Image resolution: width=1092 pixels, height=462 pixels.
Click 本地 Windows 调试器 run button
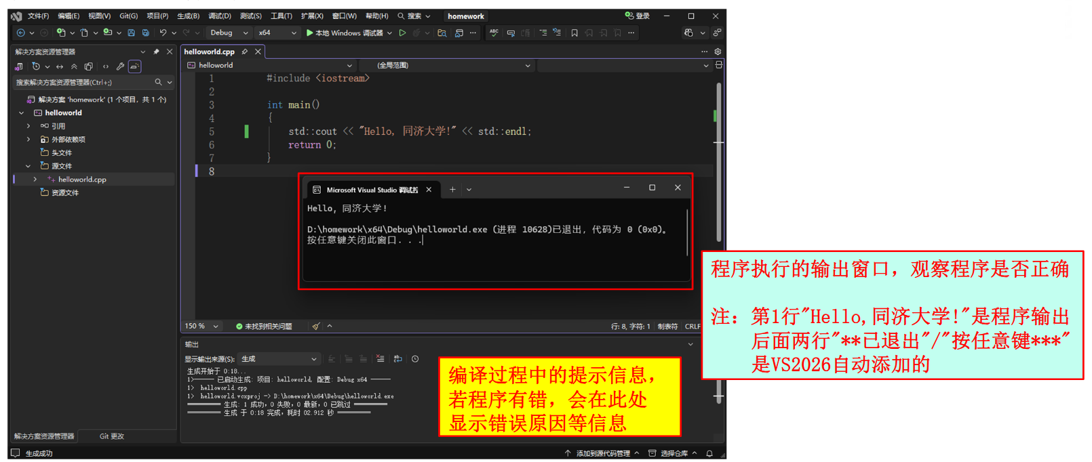click(345, 33)
